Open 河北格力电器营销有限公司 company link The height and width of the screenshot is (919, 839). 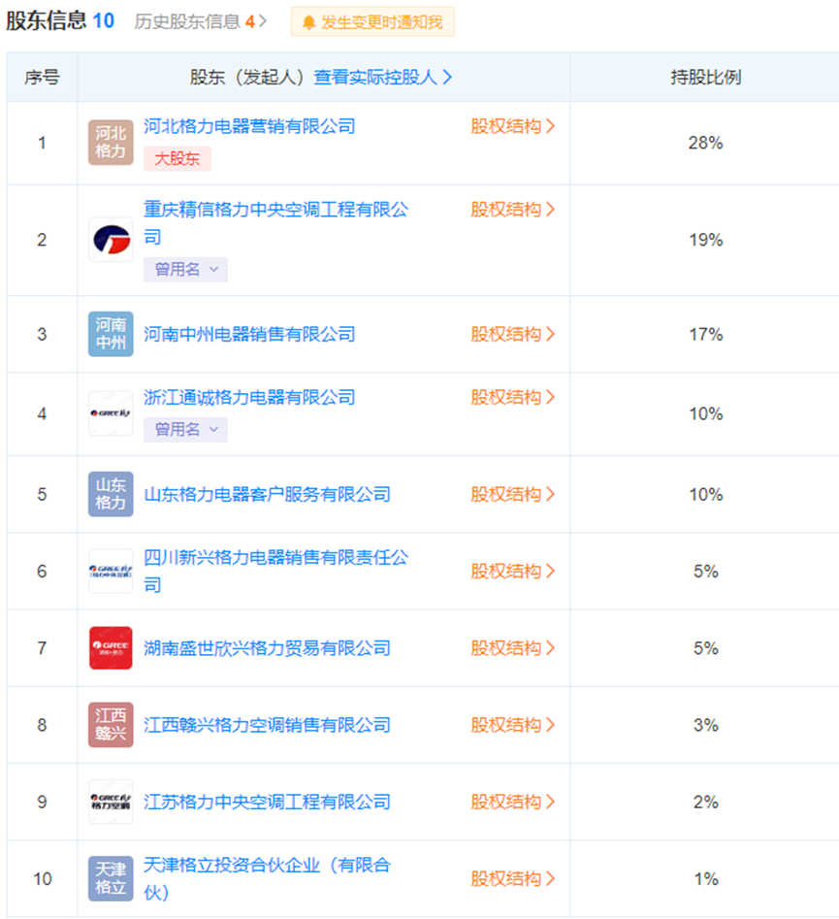point(249,126)
